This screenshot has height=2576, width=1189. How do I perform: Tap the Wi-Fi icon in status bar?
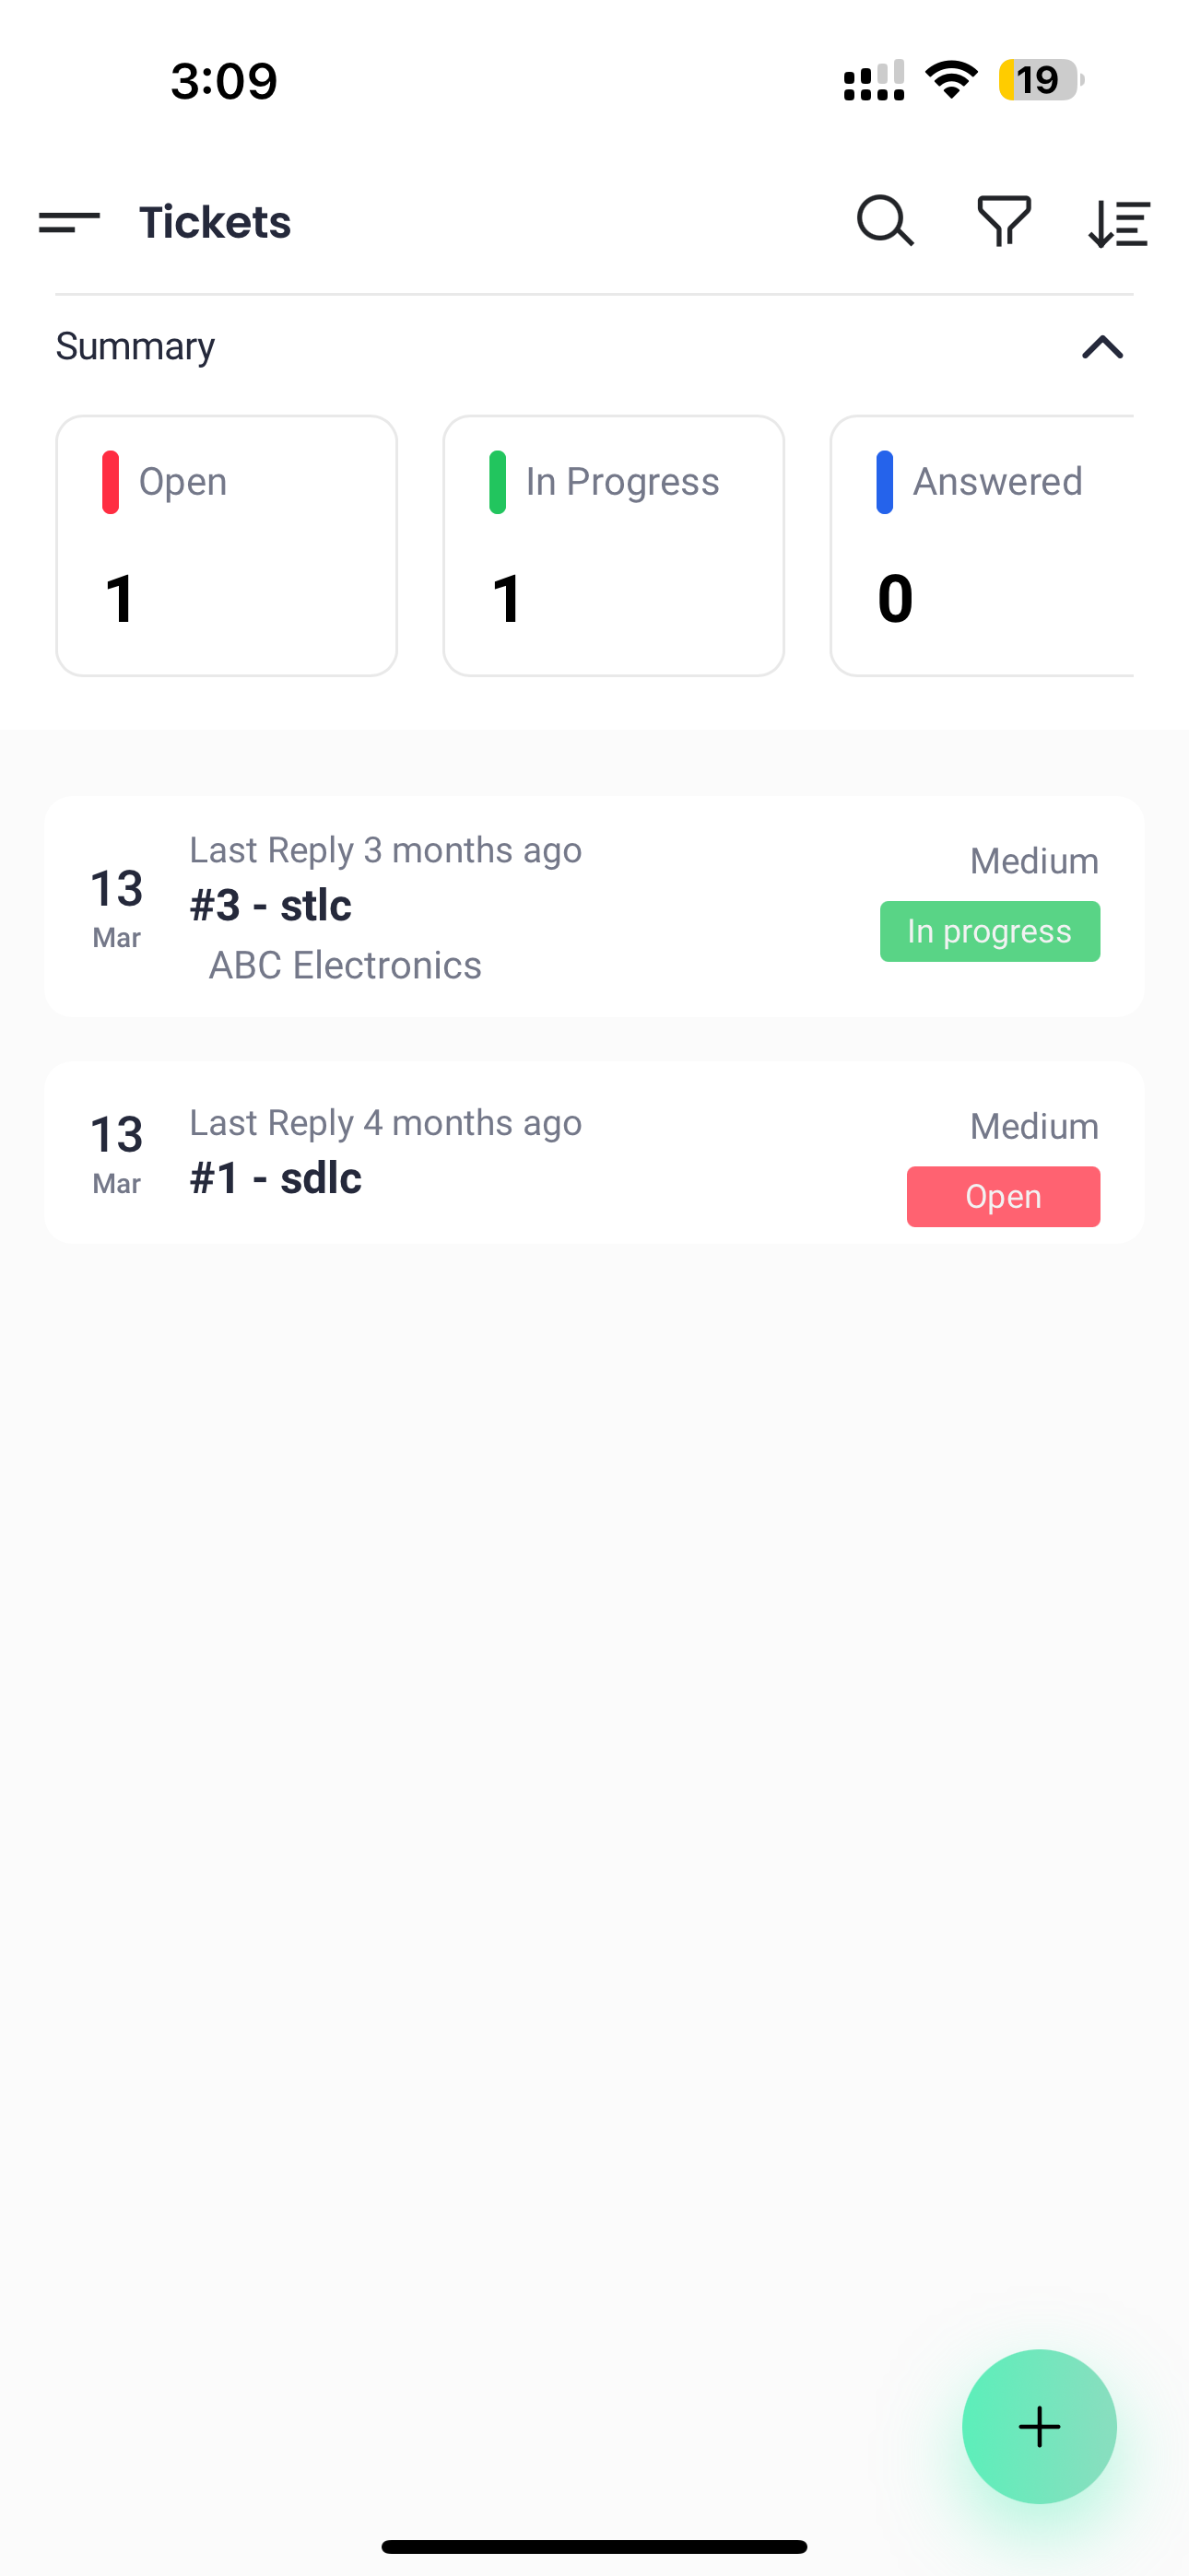(x=951, y=80)
